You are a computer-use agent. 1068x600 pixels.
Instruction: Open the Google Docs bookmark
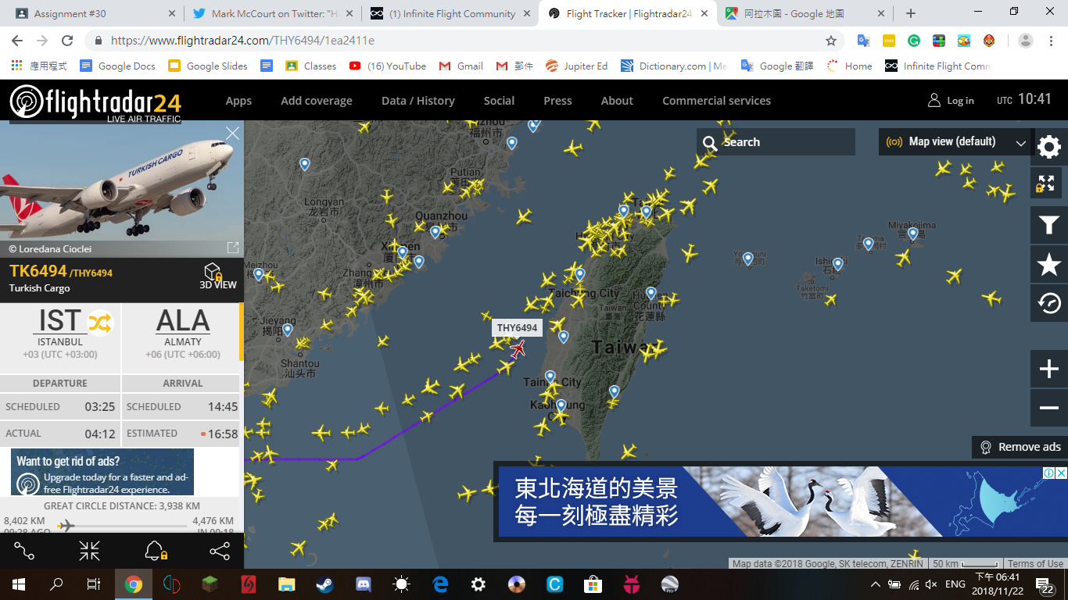tap(116, 66)
